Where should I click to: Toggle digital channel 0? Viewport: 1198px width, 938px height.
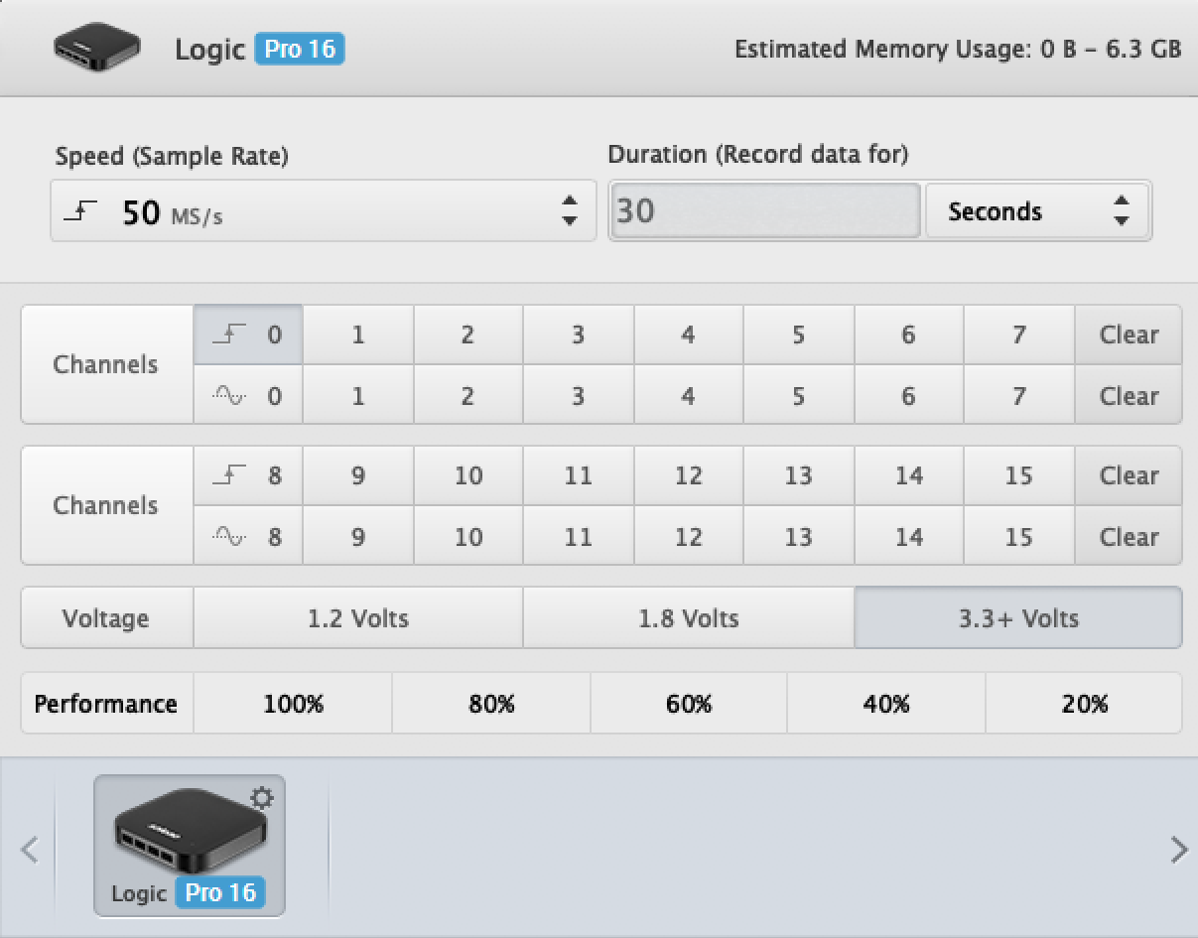point(248,335)
